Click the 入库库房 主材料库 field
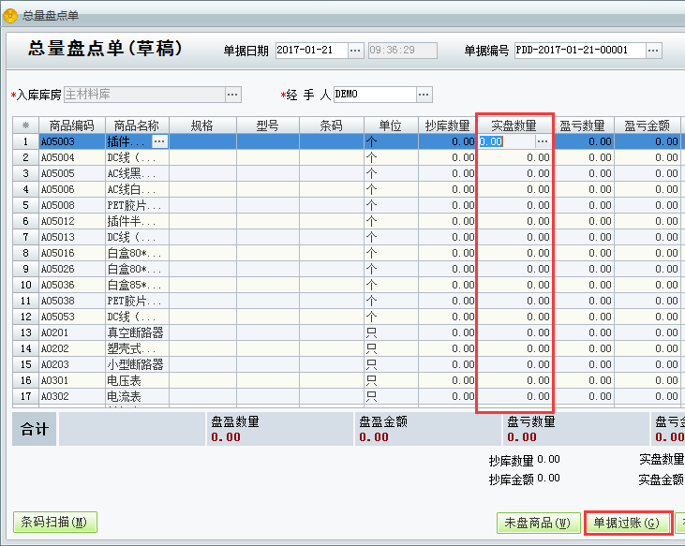Viewport: 685px width, 546px height. (x=144, y=95)
